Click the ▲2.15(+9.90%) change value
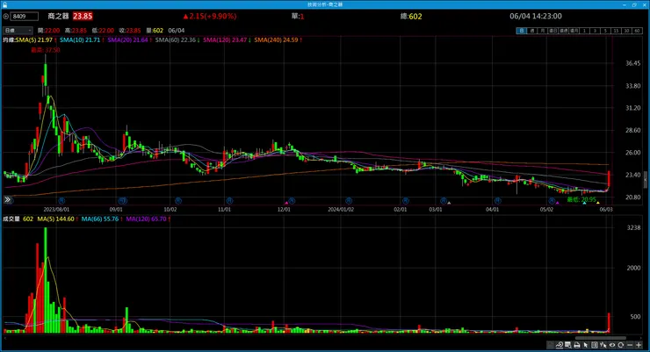This screenshot has width=650, height=352. point(210,16)
